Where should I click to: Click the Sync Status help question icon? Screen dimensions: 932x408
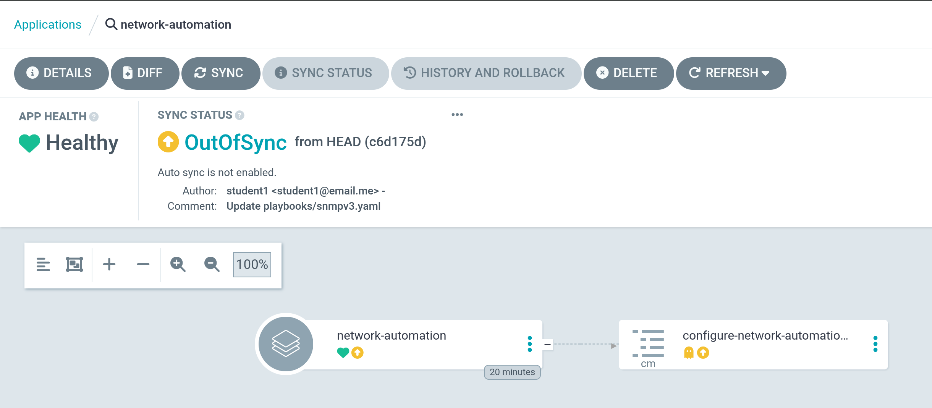(x=239, y=115)
